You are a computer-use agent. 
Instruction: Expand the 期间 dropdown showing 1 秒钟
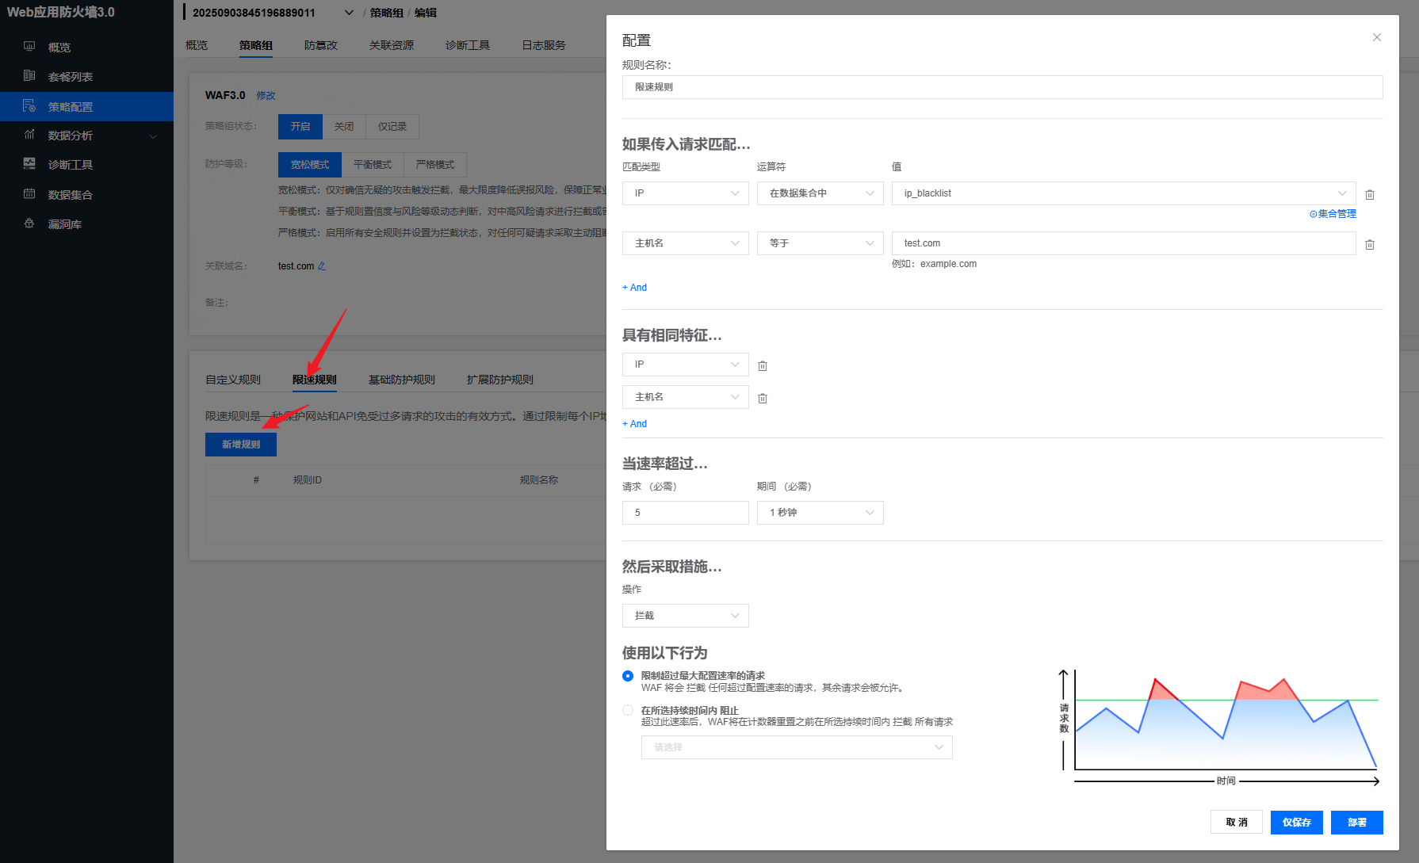(820, 513)
